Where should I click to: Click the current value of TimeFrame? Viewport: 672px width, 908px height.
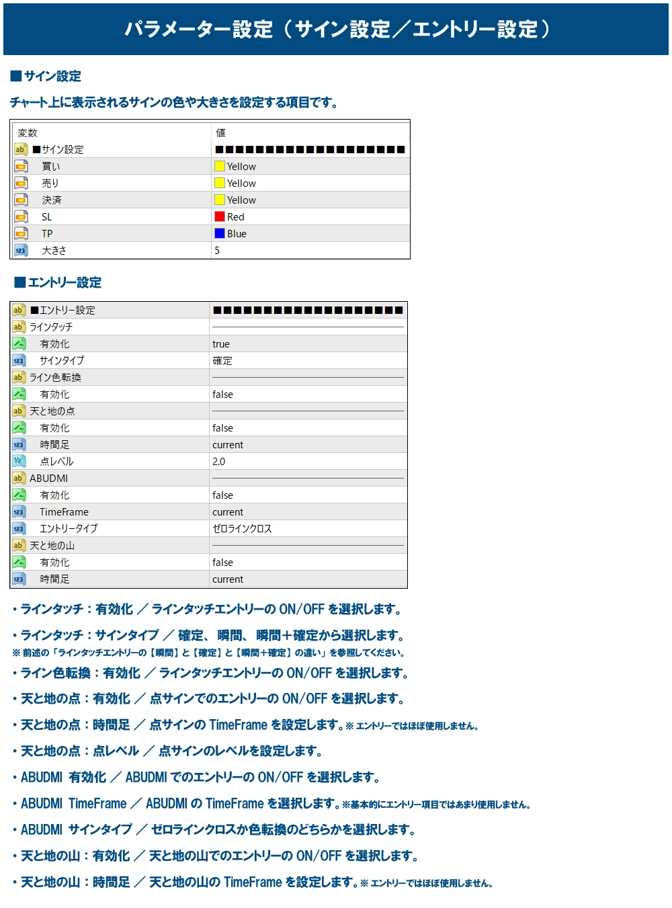(228, 512)
